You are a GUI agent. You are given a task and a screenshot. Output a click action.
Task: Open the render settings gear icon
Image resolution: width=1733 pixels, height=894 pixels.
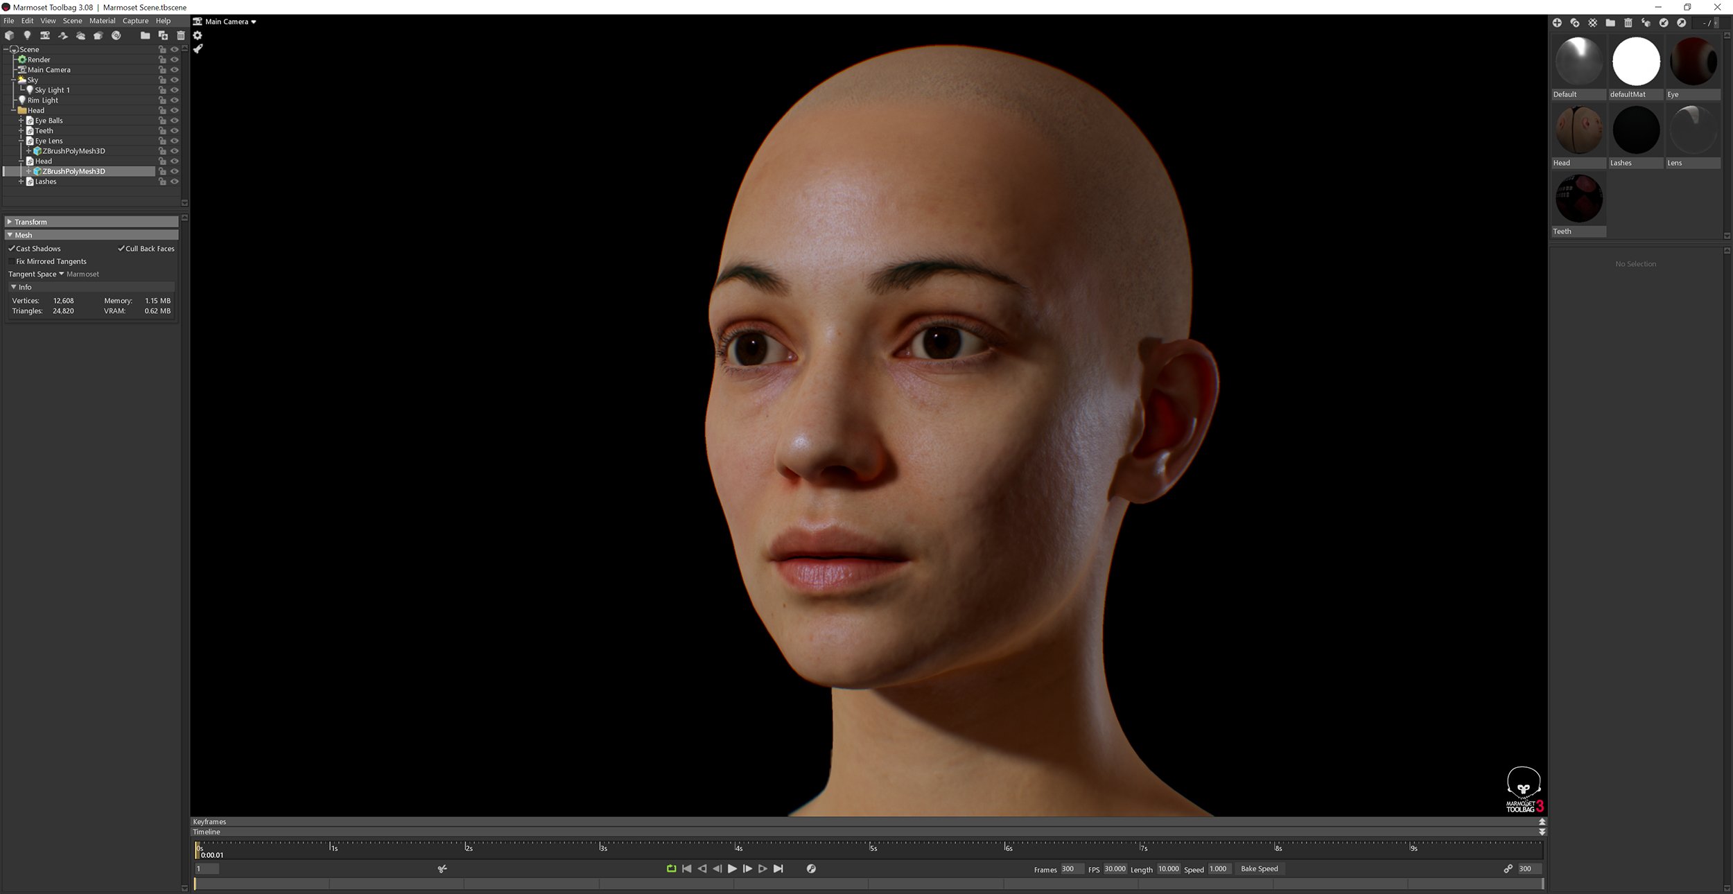(198, 35)
